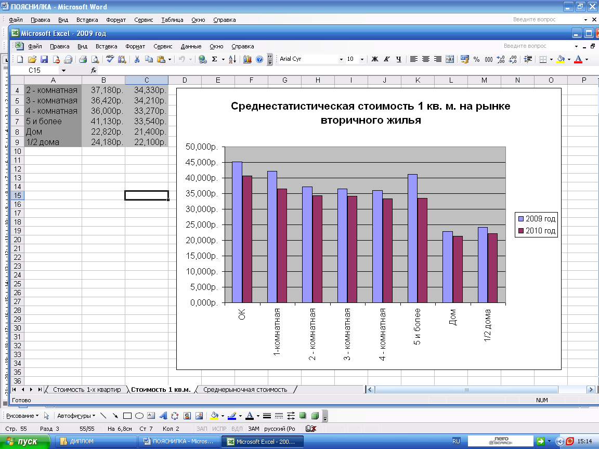Viewport: 599px width, 449px height.
Task: Open the Автофигуры drawing menu button
Action: click(76, 416)
